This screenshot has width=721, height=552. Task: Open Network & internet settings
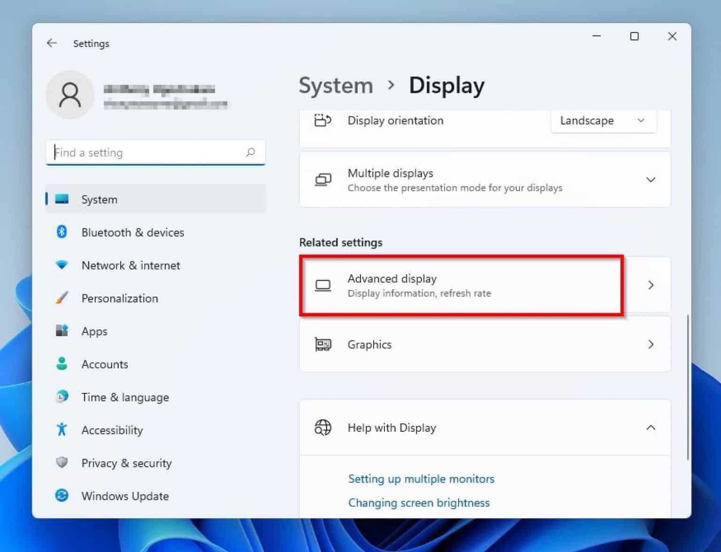[x=155, y=265]
